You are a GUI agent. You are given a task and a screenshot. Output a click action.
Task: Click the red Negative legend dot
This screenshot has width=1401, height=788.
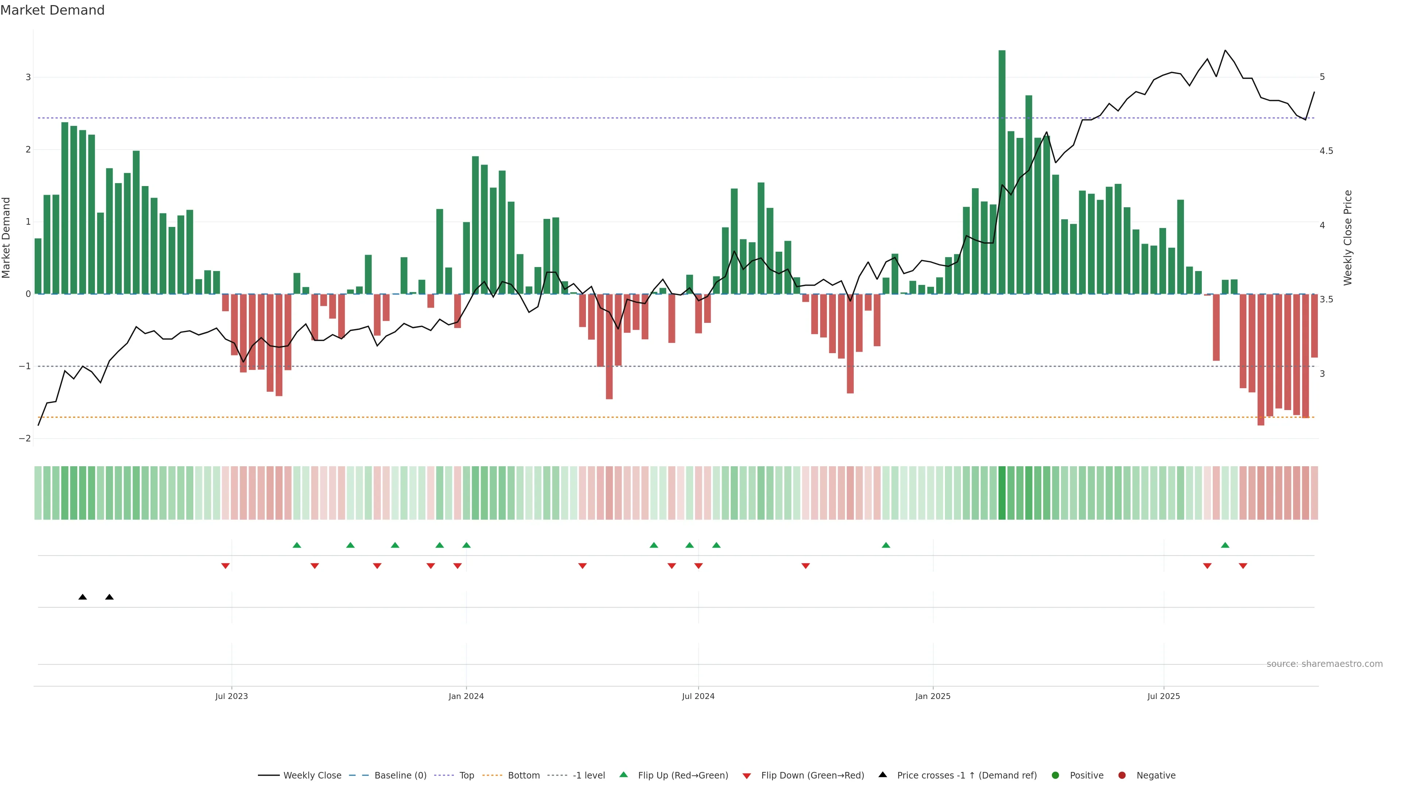[x=1122, y=775]
